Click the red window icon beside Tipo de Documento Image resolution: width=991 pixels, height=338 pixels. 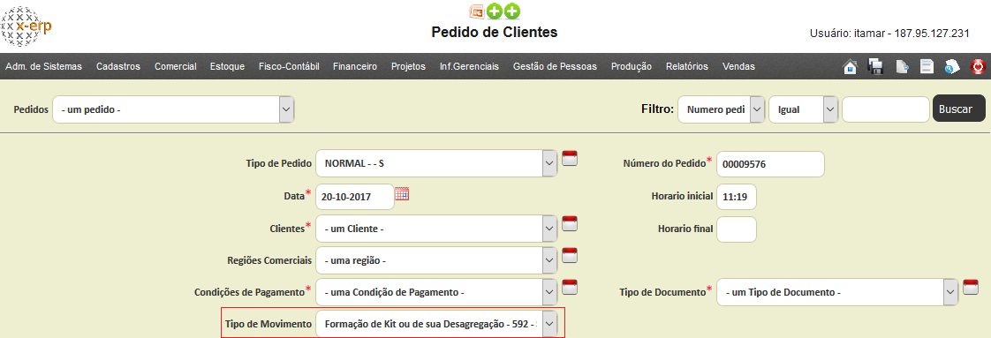tap(971, 287)
